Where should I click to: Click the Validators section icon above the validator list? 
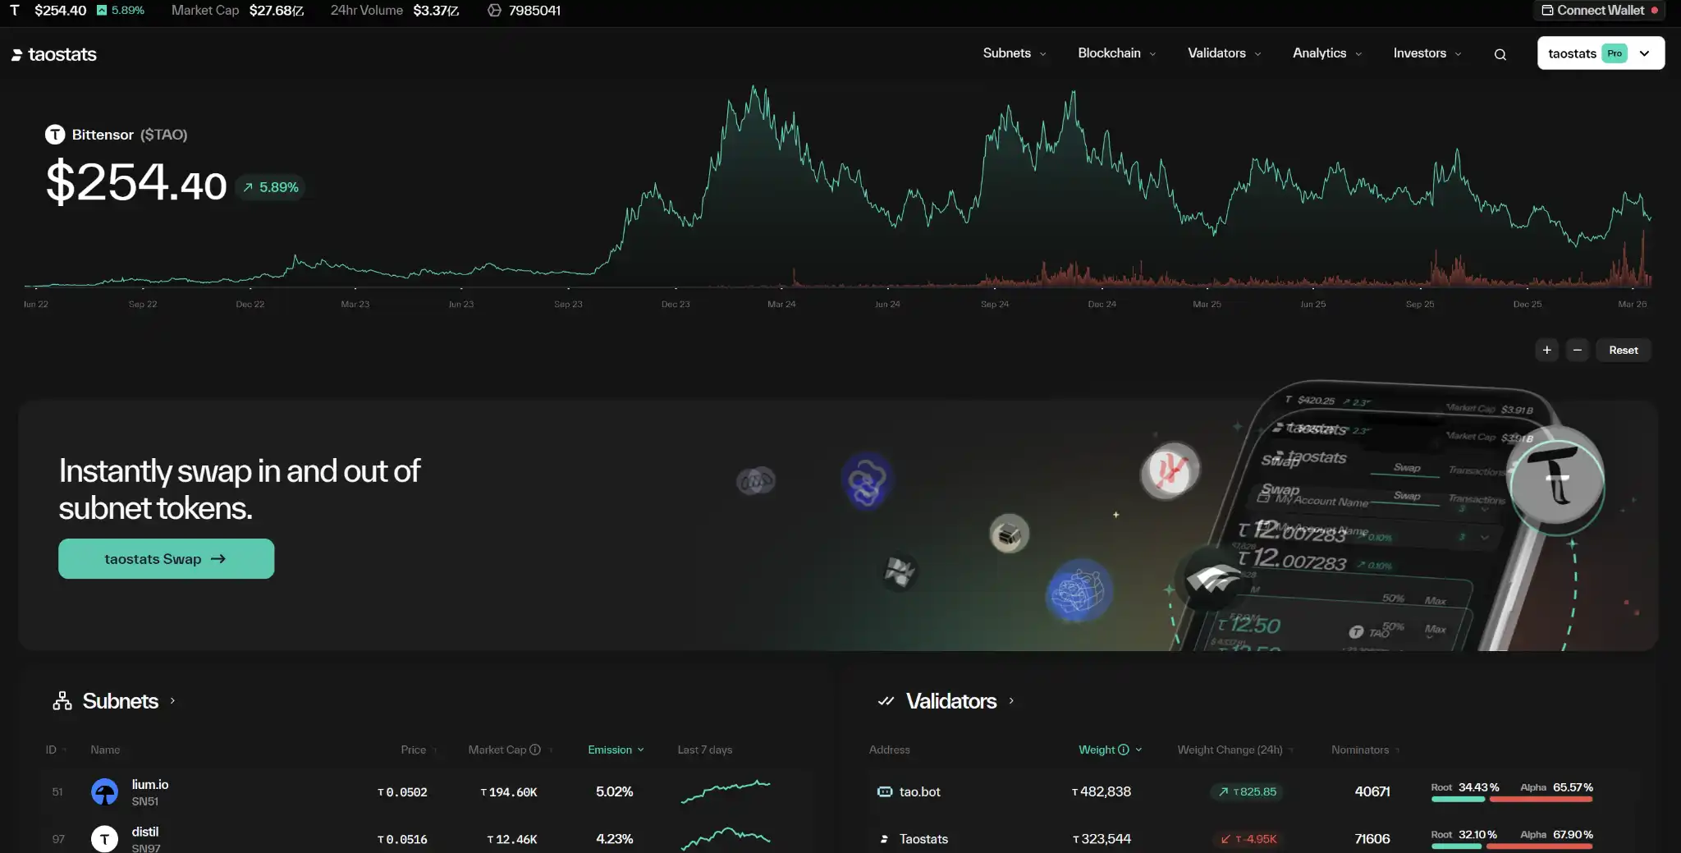click(886, 700)
